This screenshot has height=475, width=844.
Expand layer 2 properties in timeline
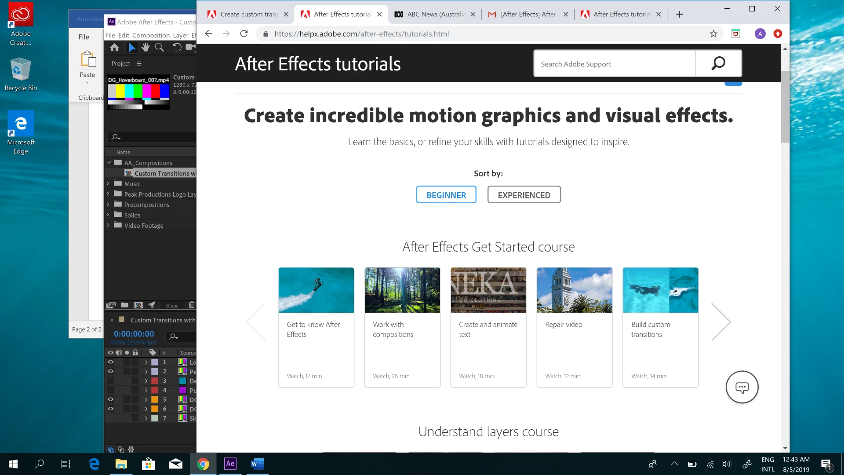[146, 372]
